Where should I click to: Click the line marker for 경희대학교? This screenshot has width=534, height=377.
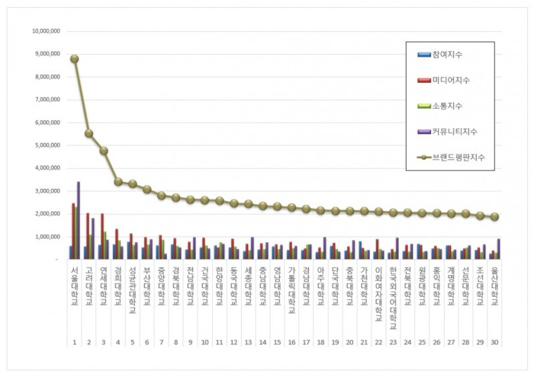click(x=118, y=181)
